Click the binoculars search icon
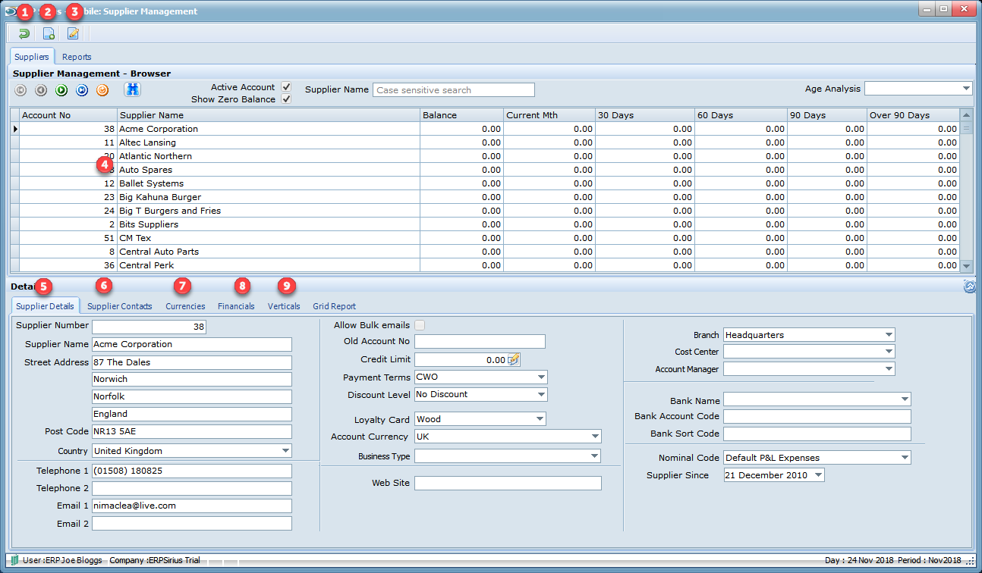 (133, 90)
